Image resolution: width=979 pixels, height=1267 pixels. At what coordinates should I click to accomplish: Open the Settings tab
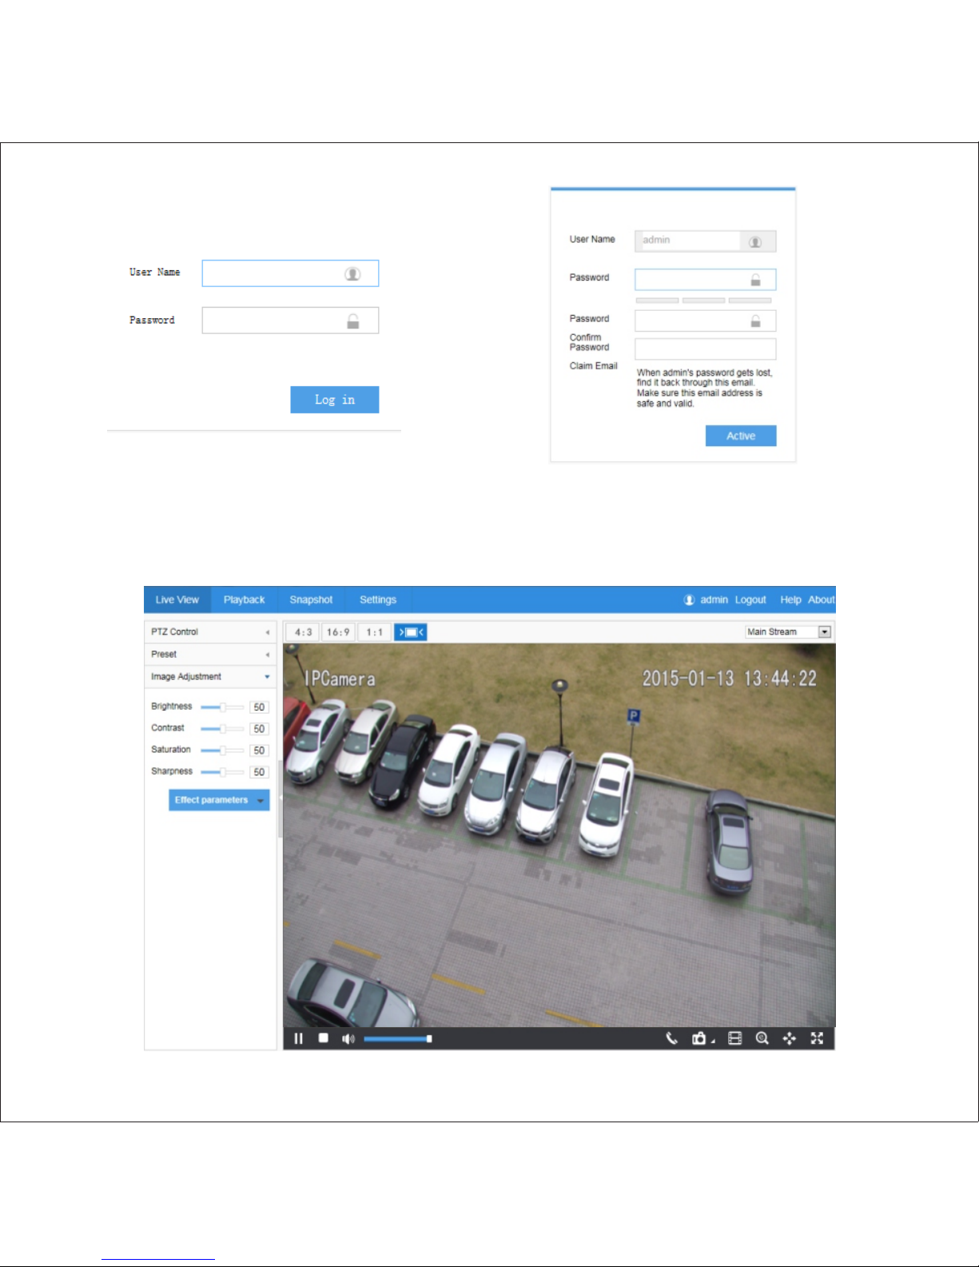click(x=378, y=600)
